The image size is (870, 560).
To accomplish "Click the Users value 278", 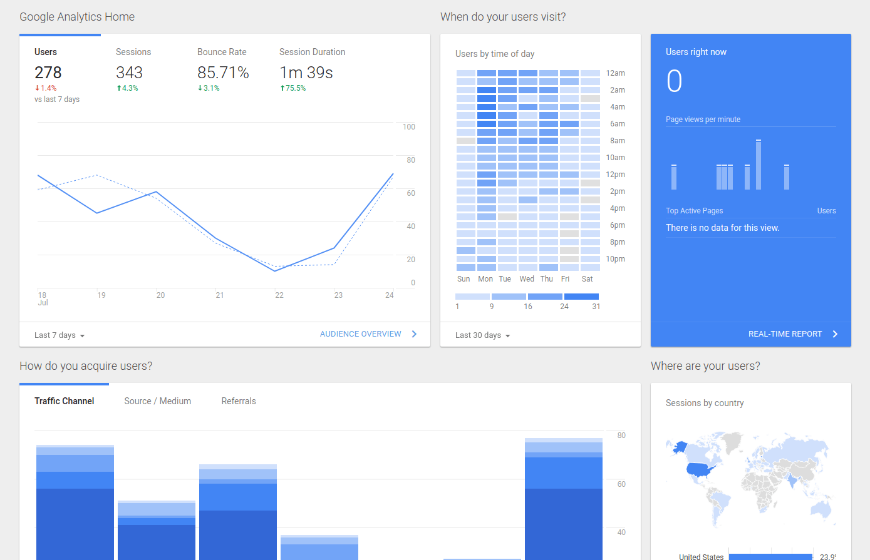I will click(x=48, y=73).
